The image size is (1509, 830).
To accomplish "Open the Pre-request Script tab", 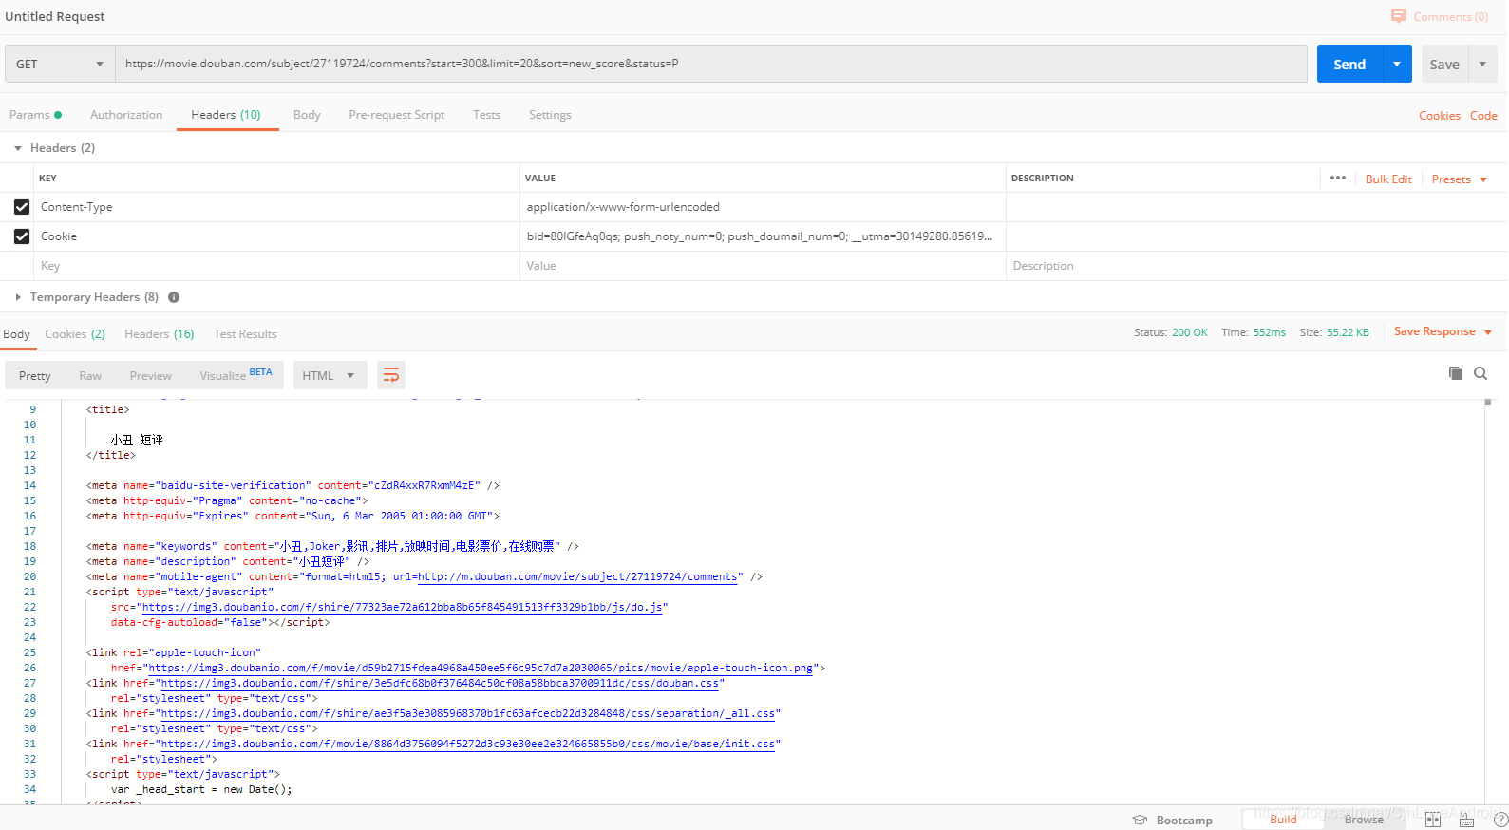I will pos(397,115).
